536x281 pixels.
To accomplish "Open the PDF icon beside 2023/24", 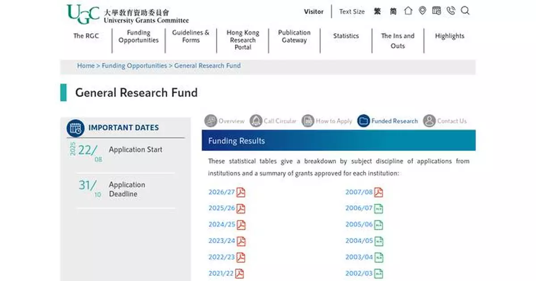I will (x=241, y=241).
